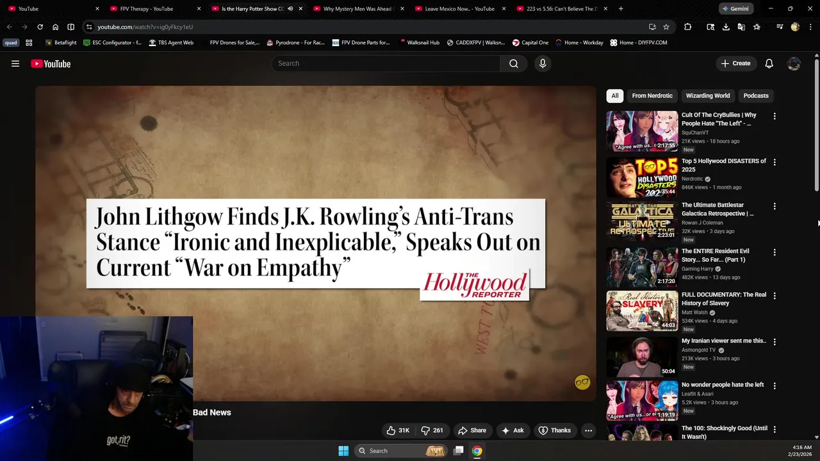820x461 pixels.
Task: Dislike the video with thumbs down
Action: point(432,430)
